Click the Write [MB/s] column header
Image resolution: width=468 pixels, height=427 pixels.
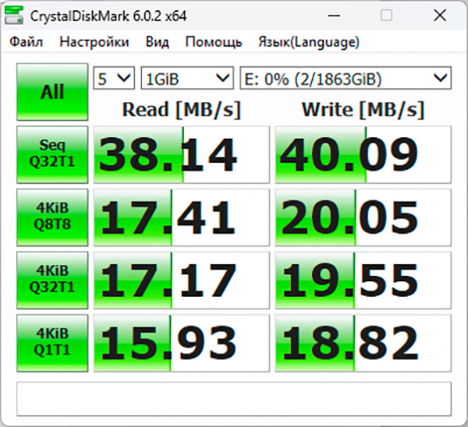coord(363,110)
